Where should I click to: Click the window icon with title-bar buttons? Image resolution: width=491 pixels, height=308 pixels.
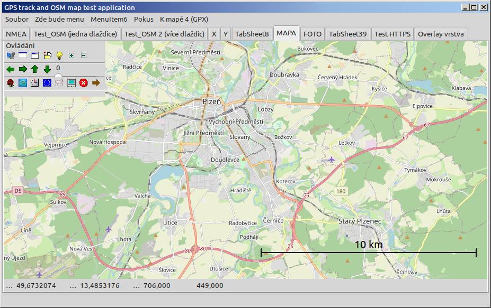click(35, 55)
